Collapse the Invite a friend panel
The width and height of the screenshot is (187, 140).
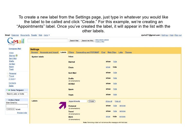tap(7, 100)
